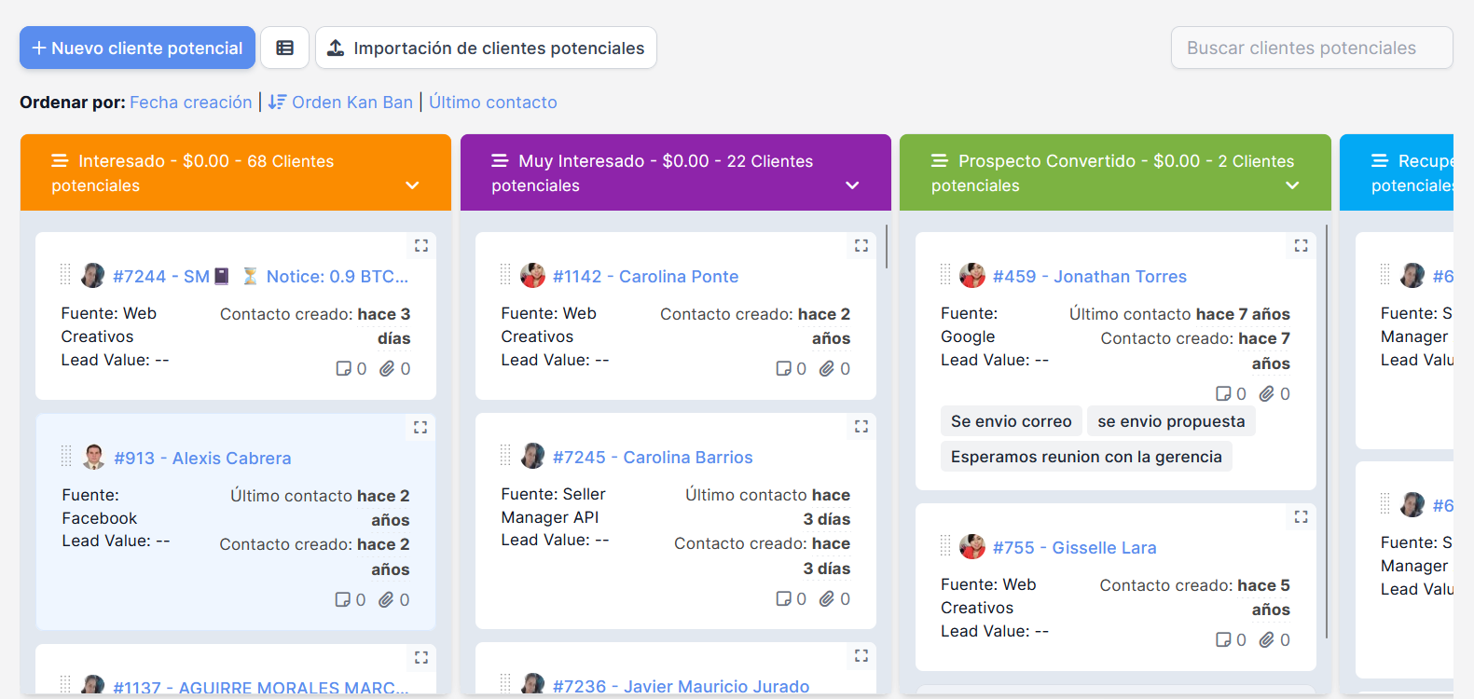Expand the Carolina Ponte card fullscreen icon
Viewport: 1474px width, 699px height.
(861, 245)
